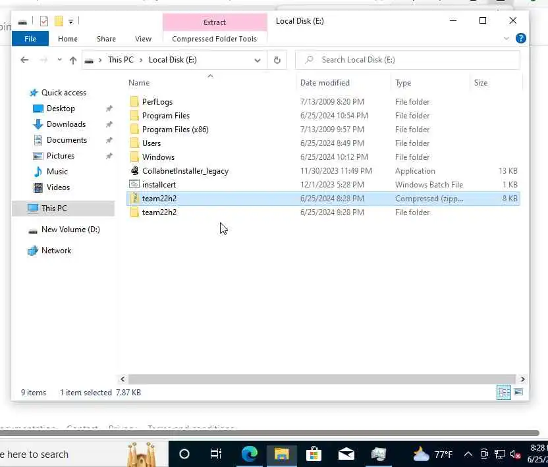Select This PC in navigation pane
This screenshot has height=467, width=548.
(63, 209)
